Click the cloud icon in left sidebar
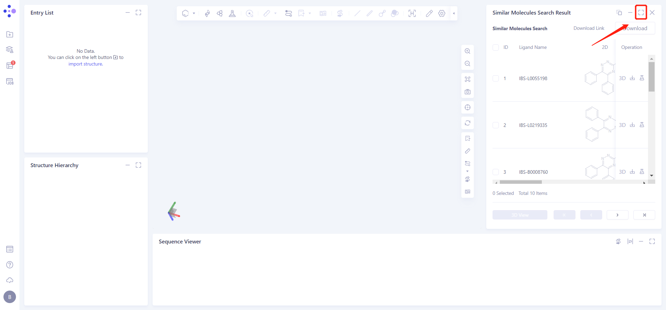This screenshot has width=666, height=310. 10,280
